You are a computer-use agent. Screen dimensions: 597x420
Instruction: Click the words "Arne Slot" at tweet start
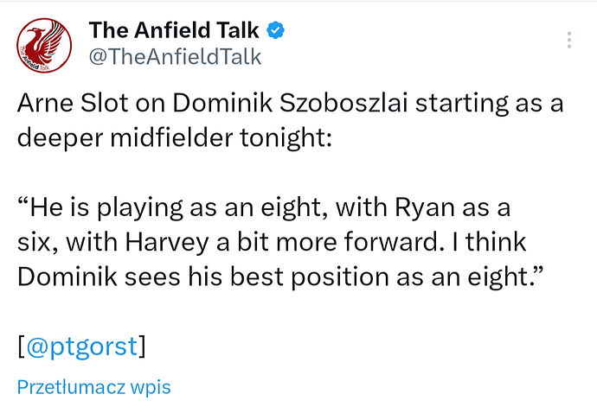tap(73, 103)
